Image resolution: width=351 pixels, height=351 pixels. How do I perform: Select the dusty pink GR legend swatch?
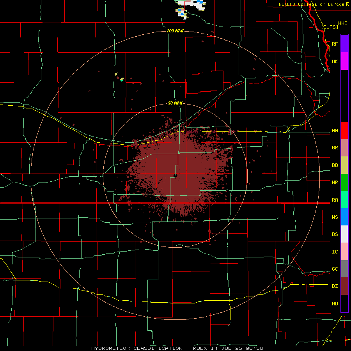pos(344,148)
